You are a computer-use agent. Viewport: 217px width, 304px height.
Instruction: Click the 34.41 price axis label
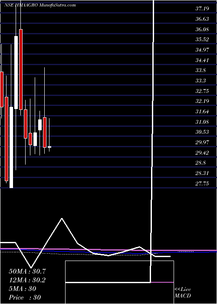[202, 60]
